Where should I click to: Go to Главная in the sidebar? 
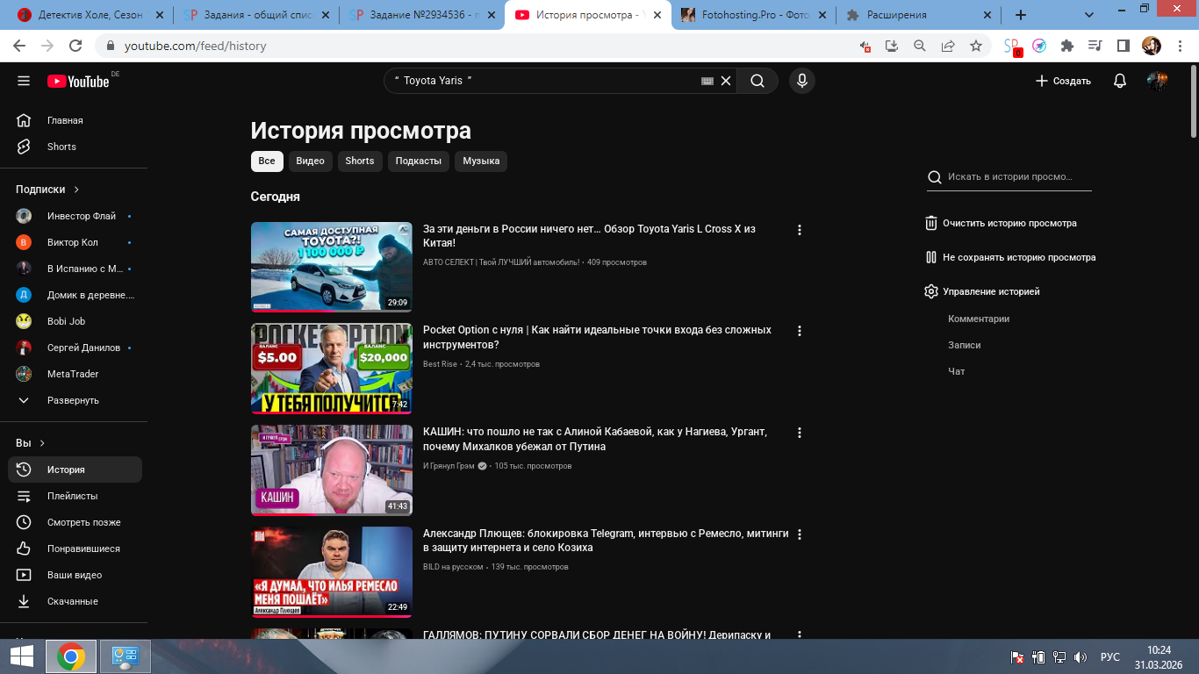click(75, 120)
